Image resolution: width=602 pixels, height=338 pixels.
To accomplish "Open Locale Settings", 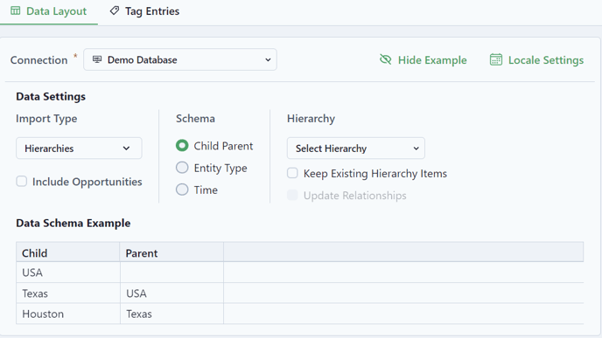I will [x=536, y=59].
